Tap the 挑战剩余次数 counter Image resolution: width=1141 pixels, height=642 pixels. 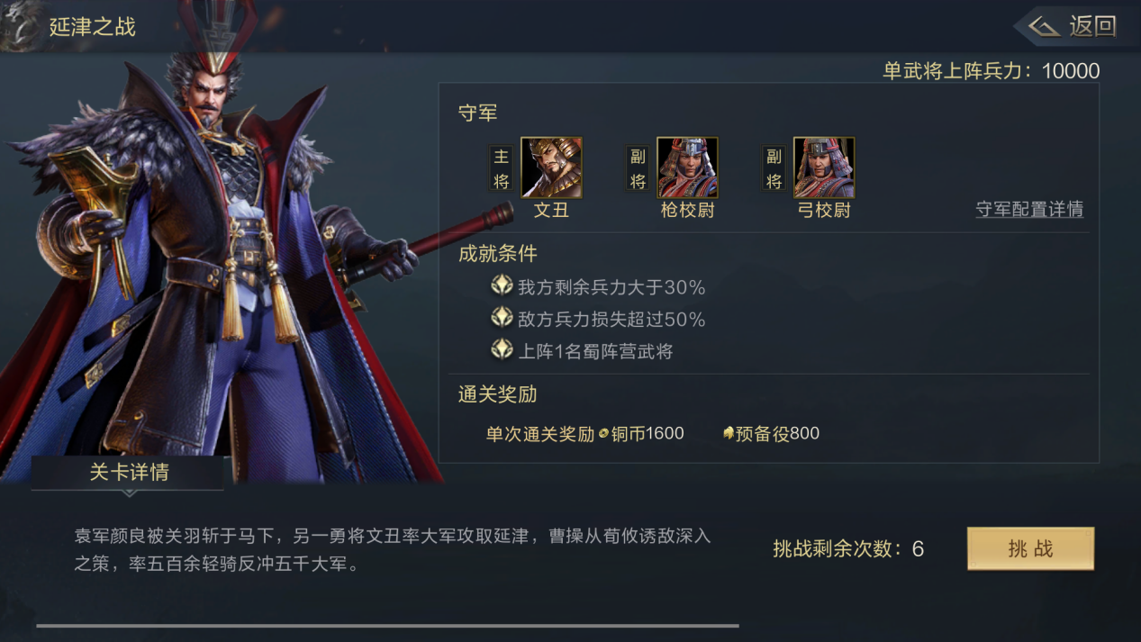848,549
